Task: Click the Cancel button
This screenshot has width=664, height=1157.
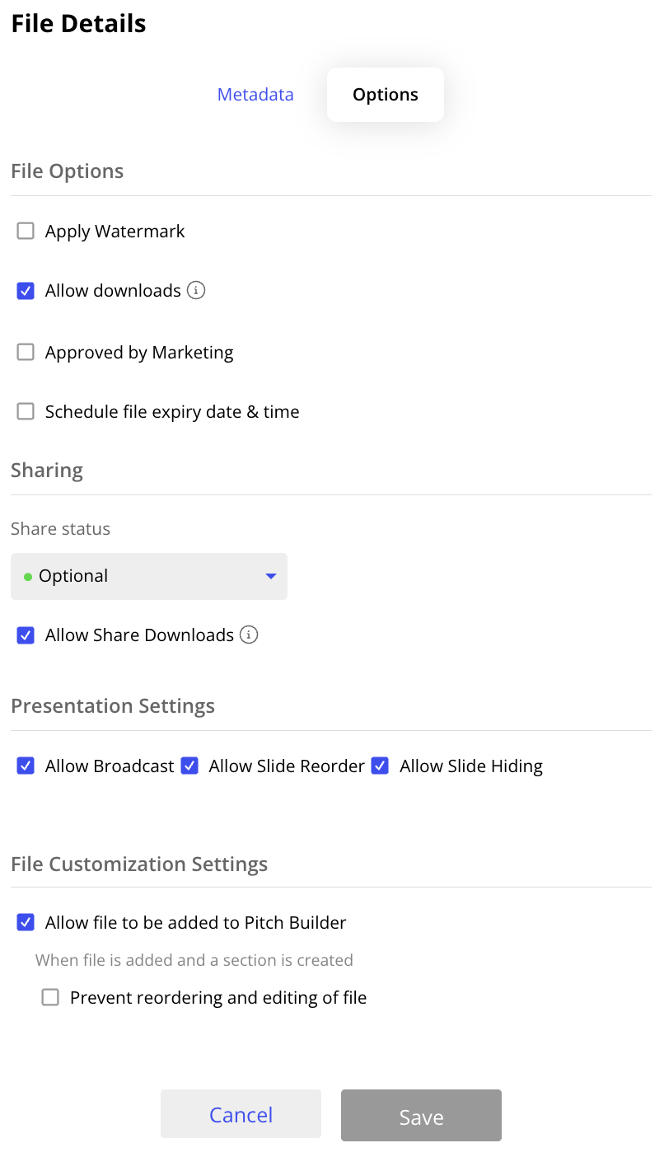Action: coord(241,1114)
